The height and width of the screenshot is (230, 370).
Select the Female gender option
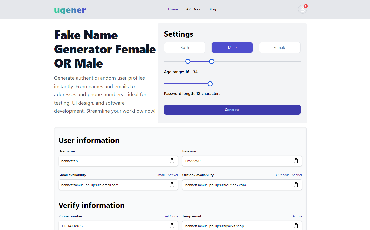coord(280,47)
